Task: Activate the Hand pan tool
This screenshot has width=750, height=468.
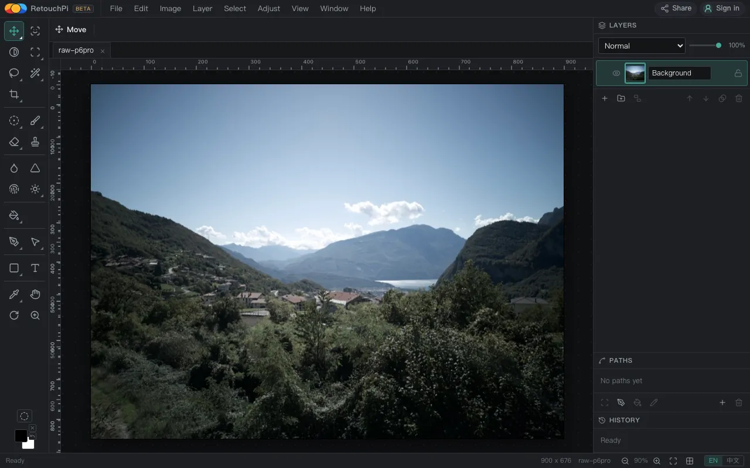Action: click(35, 294)
